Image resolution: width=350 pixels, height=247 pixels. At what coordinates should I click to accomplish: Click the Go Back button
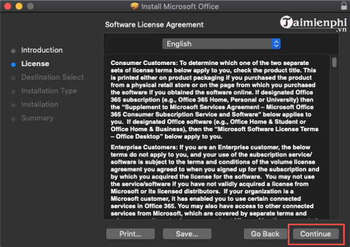[x=265, y=234]
